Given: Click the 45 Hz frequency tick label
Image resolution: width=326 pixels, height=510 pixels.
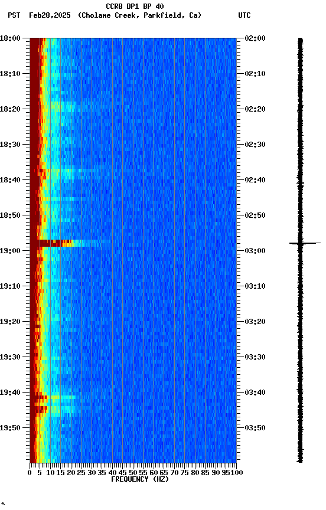Looking at the screenshot, I should [x=122, y=473].
